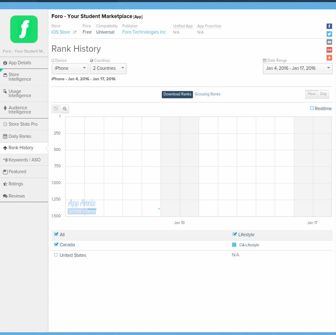
Task: Switch to Grossing Ranks tab
Action: pyautogui.click(x=207, y=94)
